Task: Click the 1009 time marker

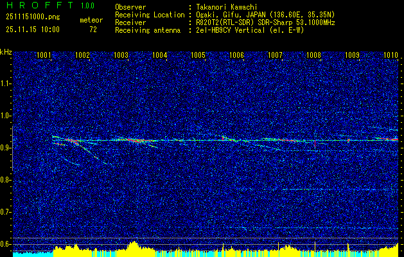Action: point(352,55)
